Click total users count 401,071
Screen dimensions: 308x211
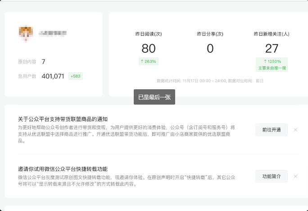53,76
